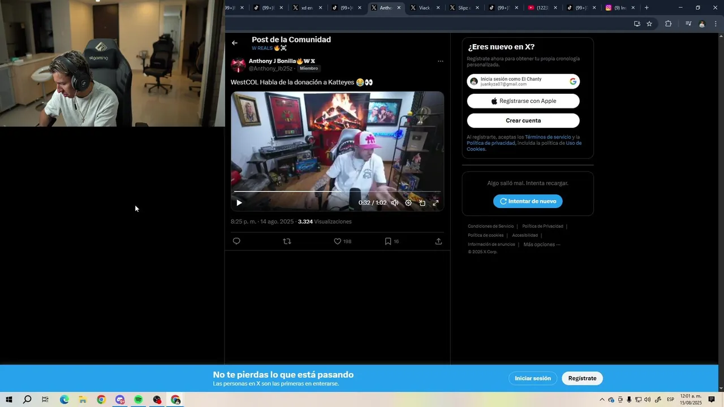
Task: Open Política de cookies footer link
Action: pyautogui.click(x=485, y=235)
